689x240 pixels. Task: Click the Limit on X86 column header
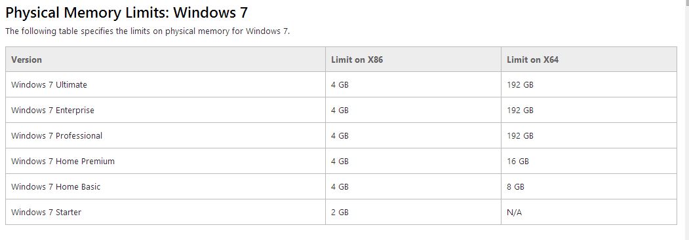(x=357, y=60)
